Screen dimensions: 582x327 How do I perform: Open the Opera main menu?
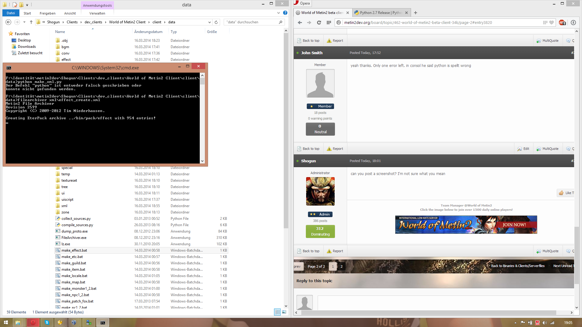(x=302, y=3)
